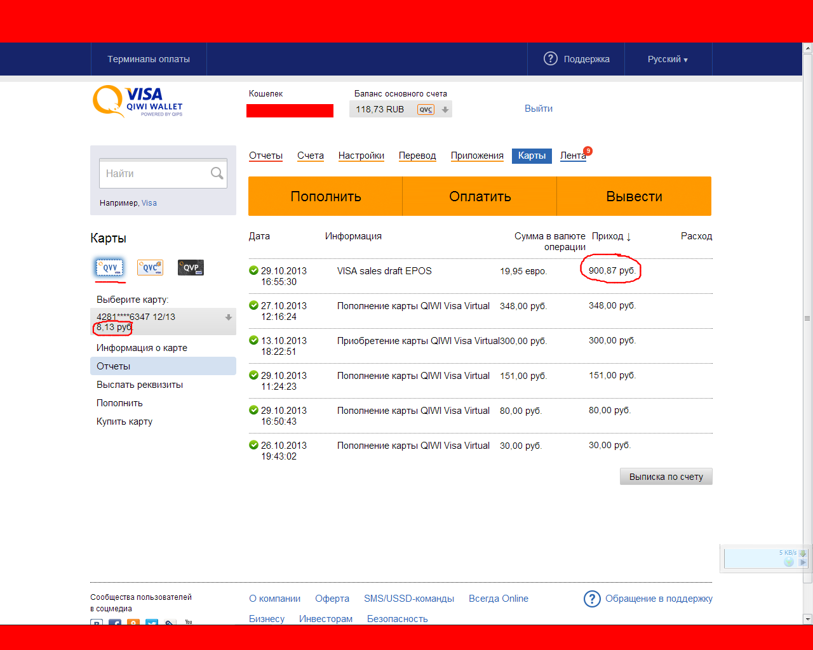Open the Поддержка support link
Screen dimensions: 813x650
587,59
